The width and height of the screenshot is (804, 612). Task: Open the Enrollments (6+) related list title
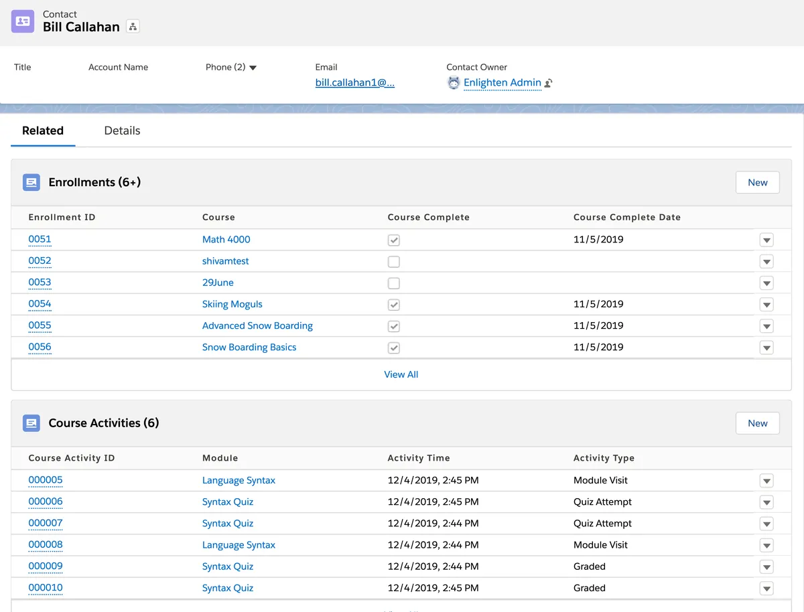[x=94, y=182]
